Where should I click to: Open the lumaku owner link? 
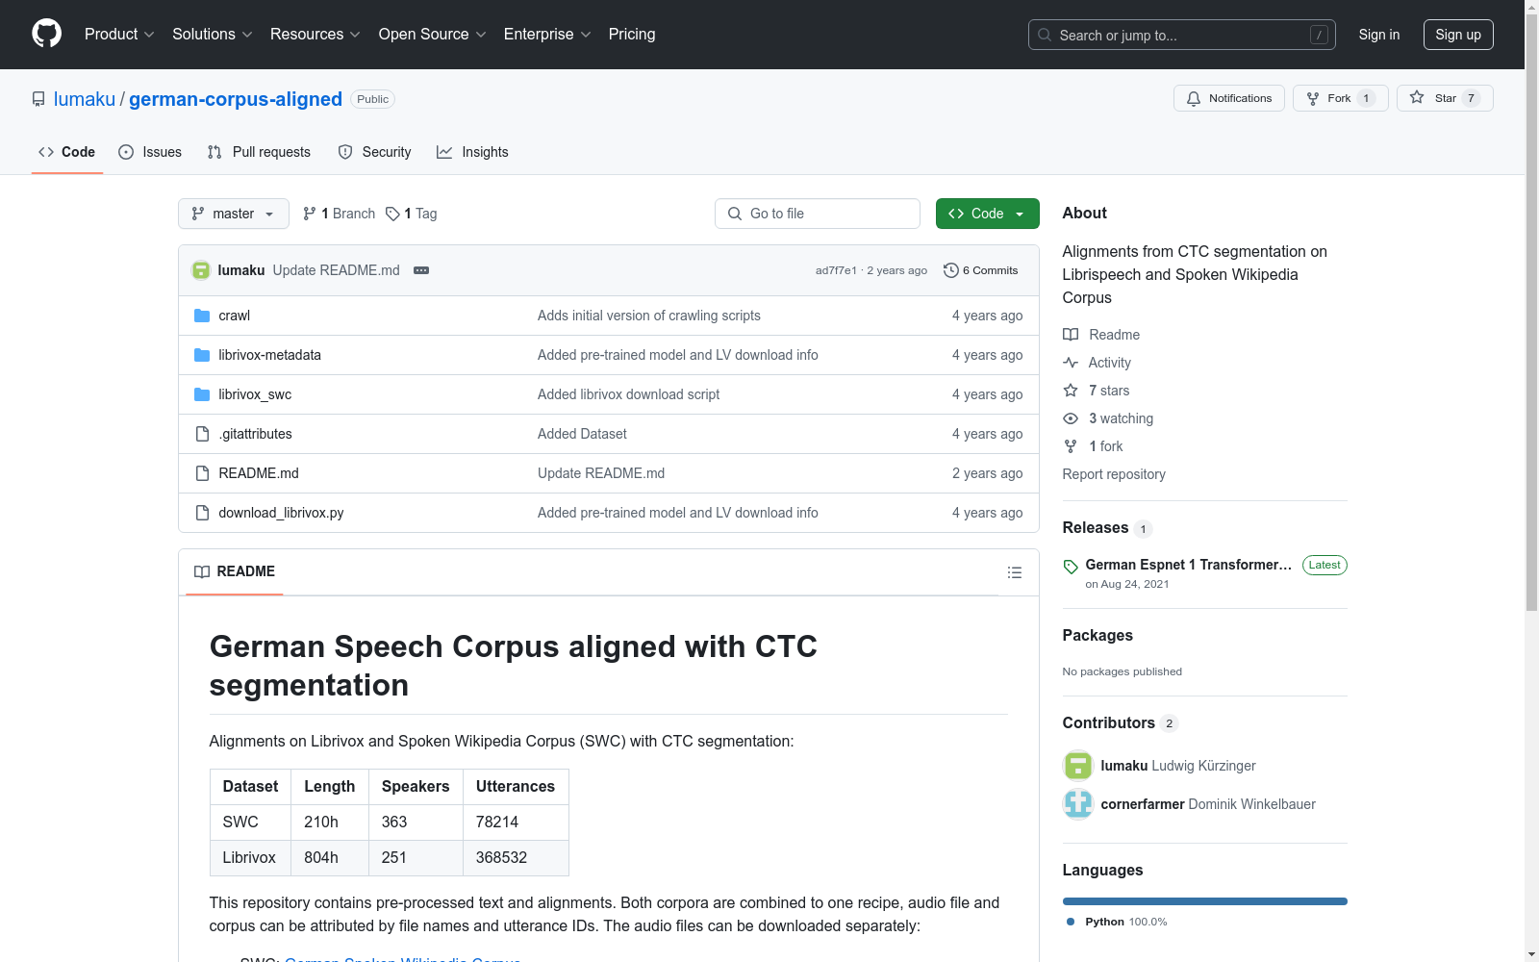click(85, 99)
